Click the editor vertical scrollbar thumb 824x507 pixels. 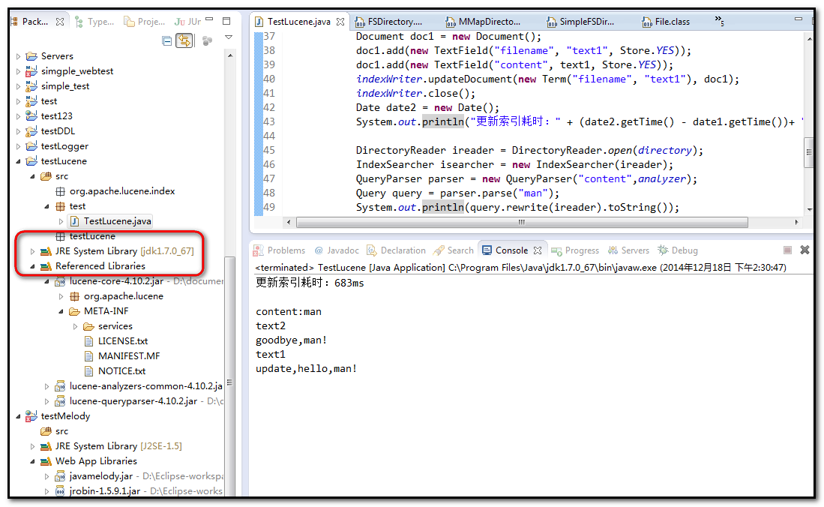(x=808, y=152)
